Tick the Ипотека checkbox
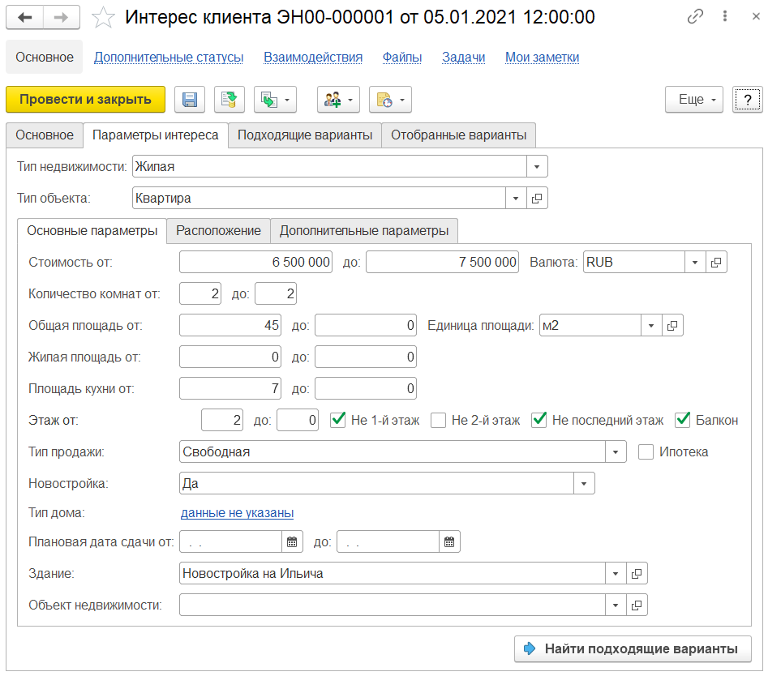768x676 pixels. (x=646, y=451)
